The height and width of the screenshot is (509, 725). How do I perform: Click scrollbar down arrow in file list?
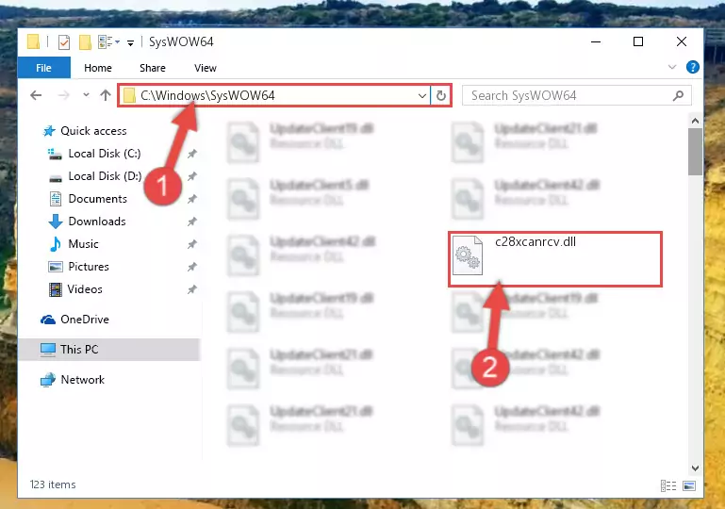point(695,468)
